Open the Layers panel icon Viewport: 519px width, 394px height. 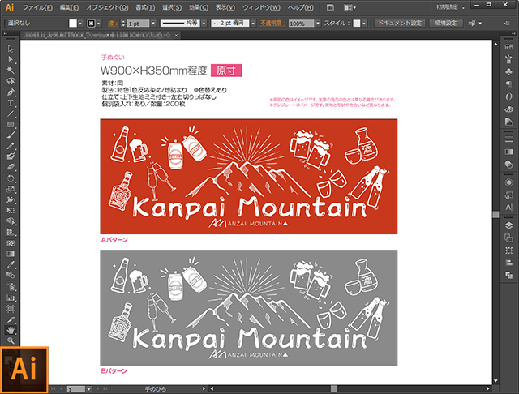click(508, 225)
